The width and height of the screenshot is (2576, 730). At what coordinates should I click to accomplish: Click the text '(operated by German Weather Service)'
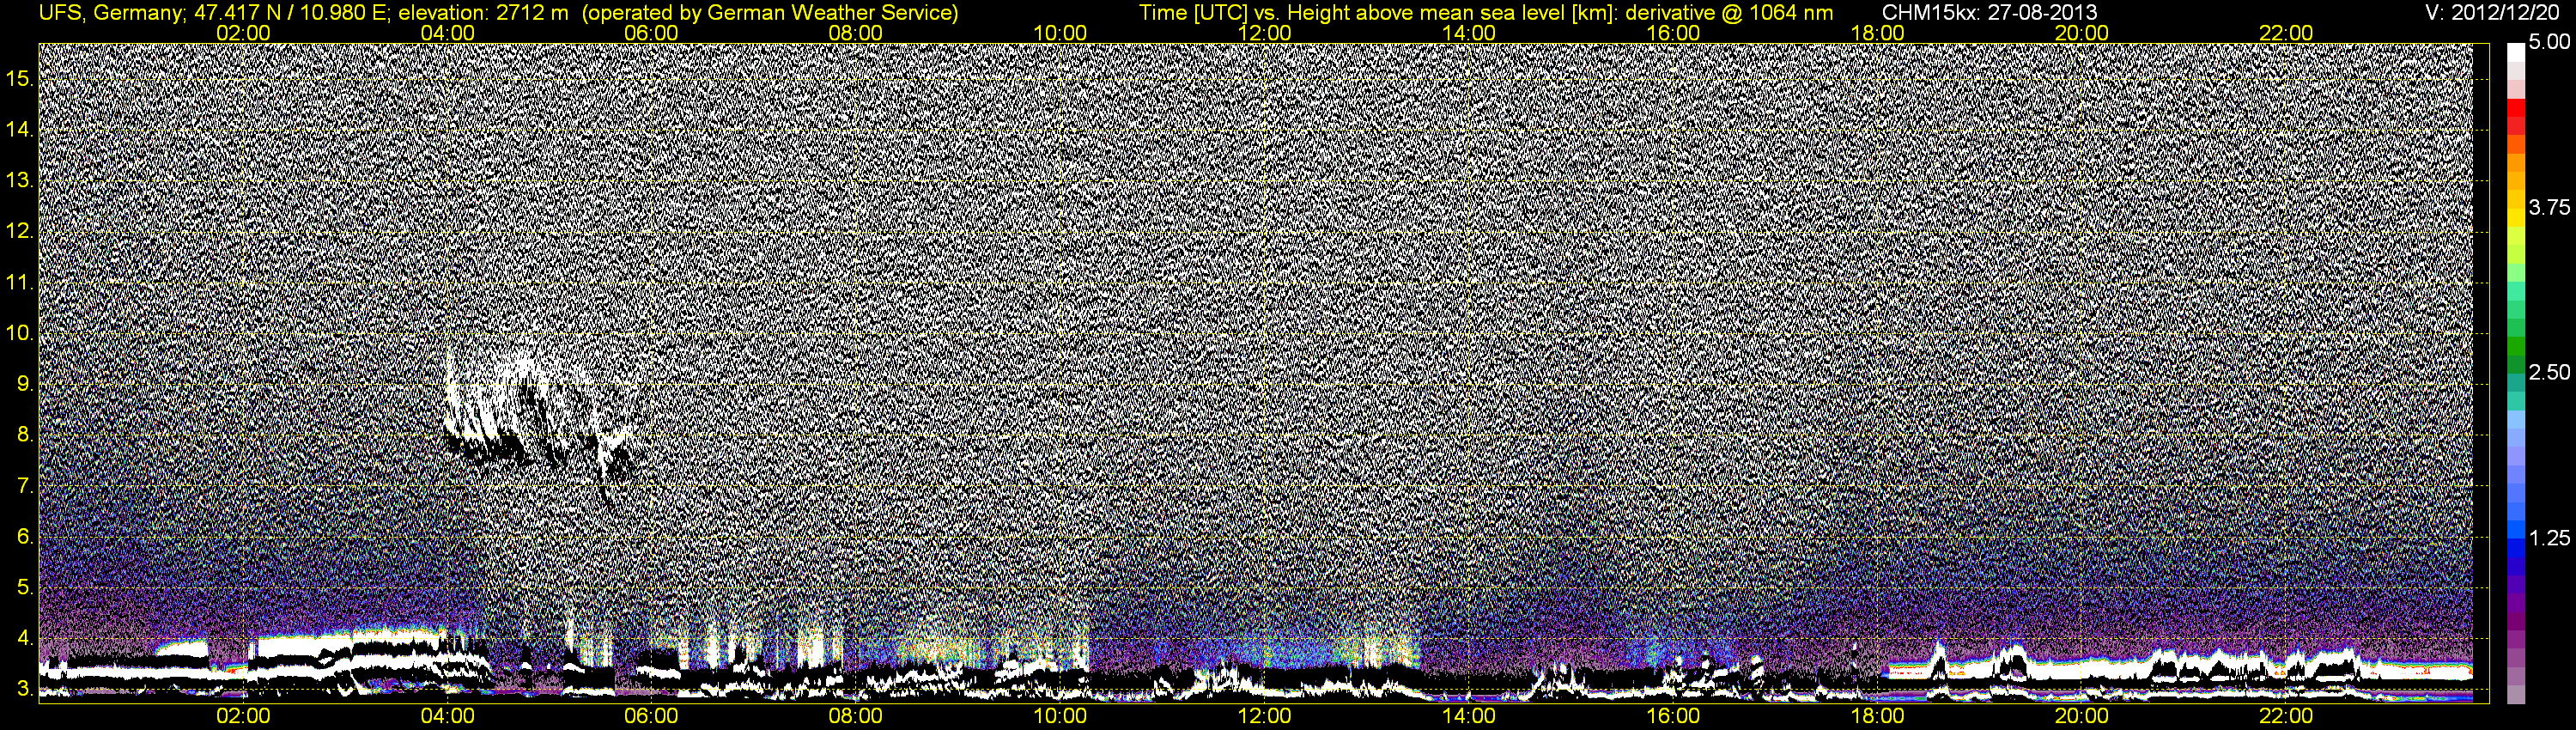tap(769, 13)
